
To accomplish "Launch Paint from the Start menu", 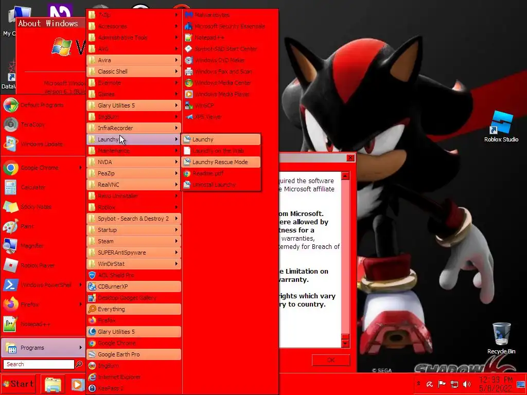I will coord(43,226).
